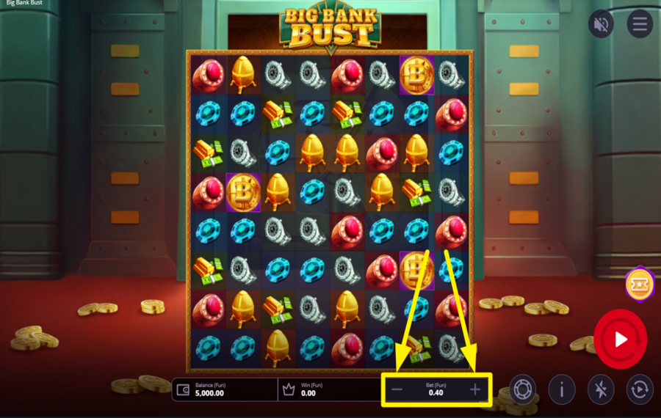Increase the bet with plus button

tap(475, 389)
